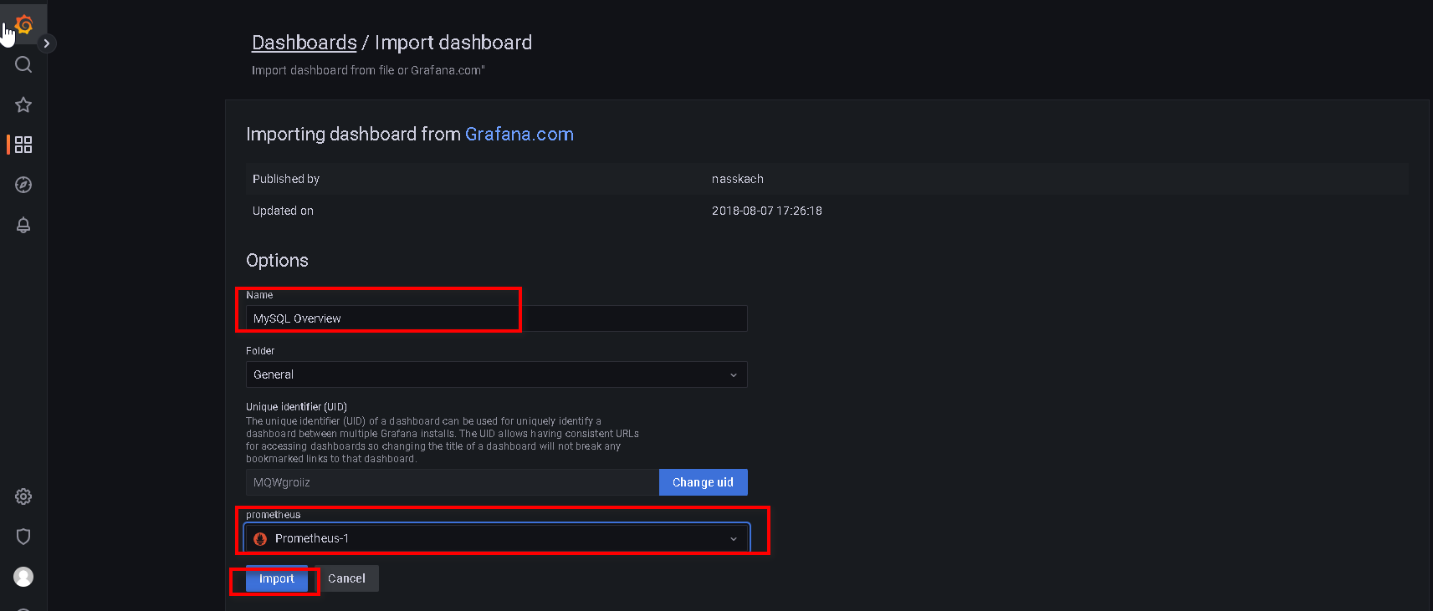1433x611 pixels.
Task: Open the prometheus data source dropdown
Action: [496, 538]
